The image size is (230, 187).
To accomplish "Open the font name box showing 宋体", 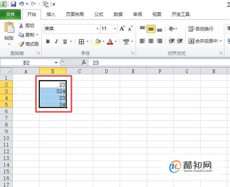I will coord(72,29).
